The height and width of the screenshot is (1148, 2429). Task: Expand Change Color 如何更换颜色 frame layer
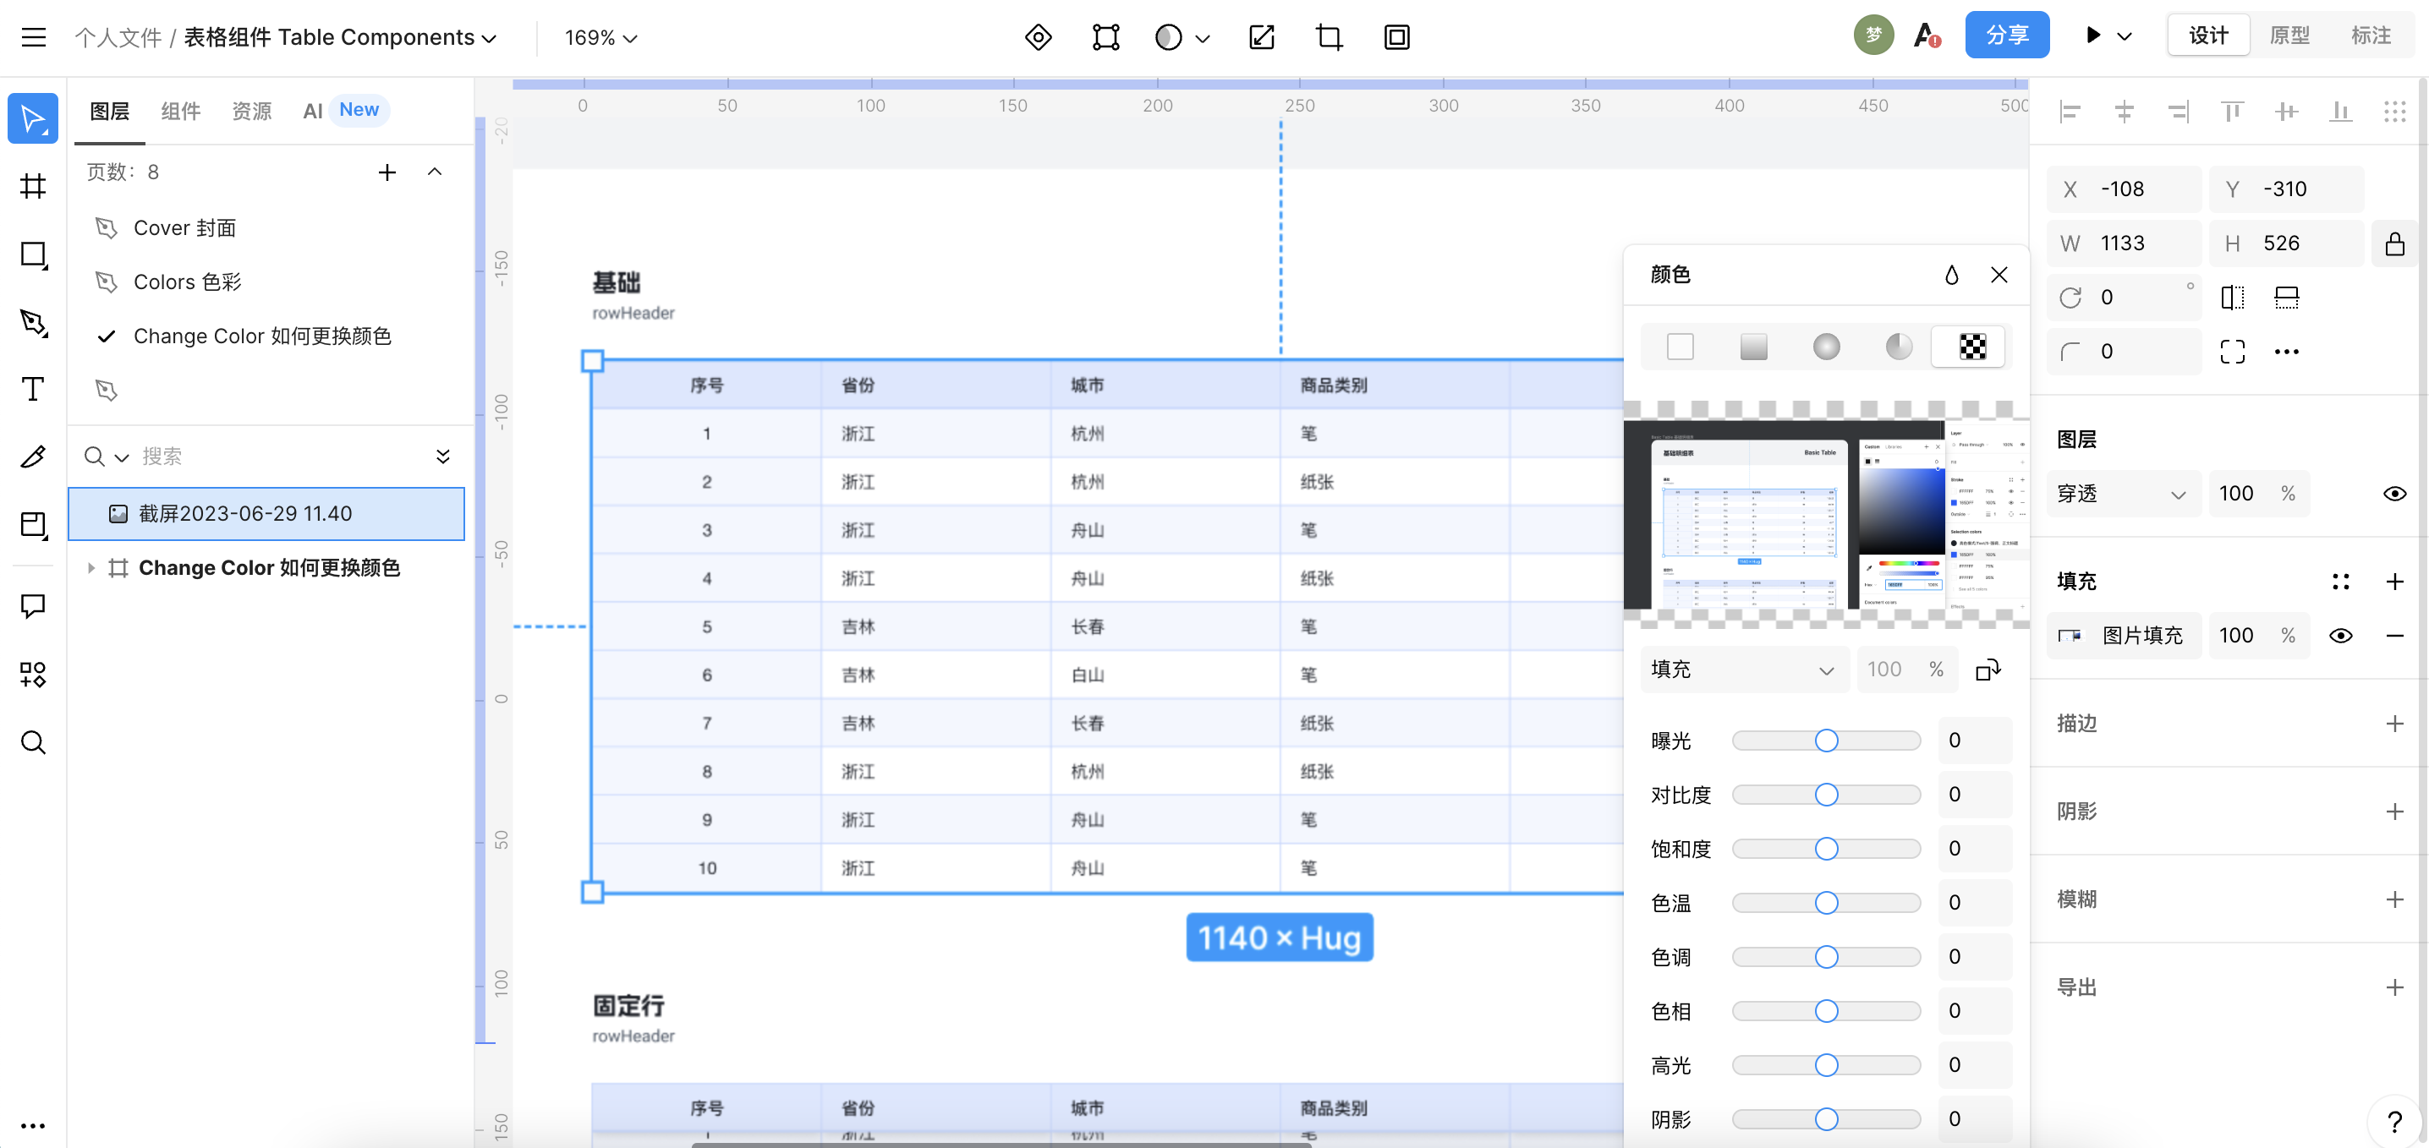point(90,568)
